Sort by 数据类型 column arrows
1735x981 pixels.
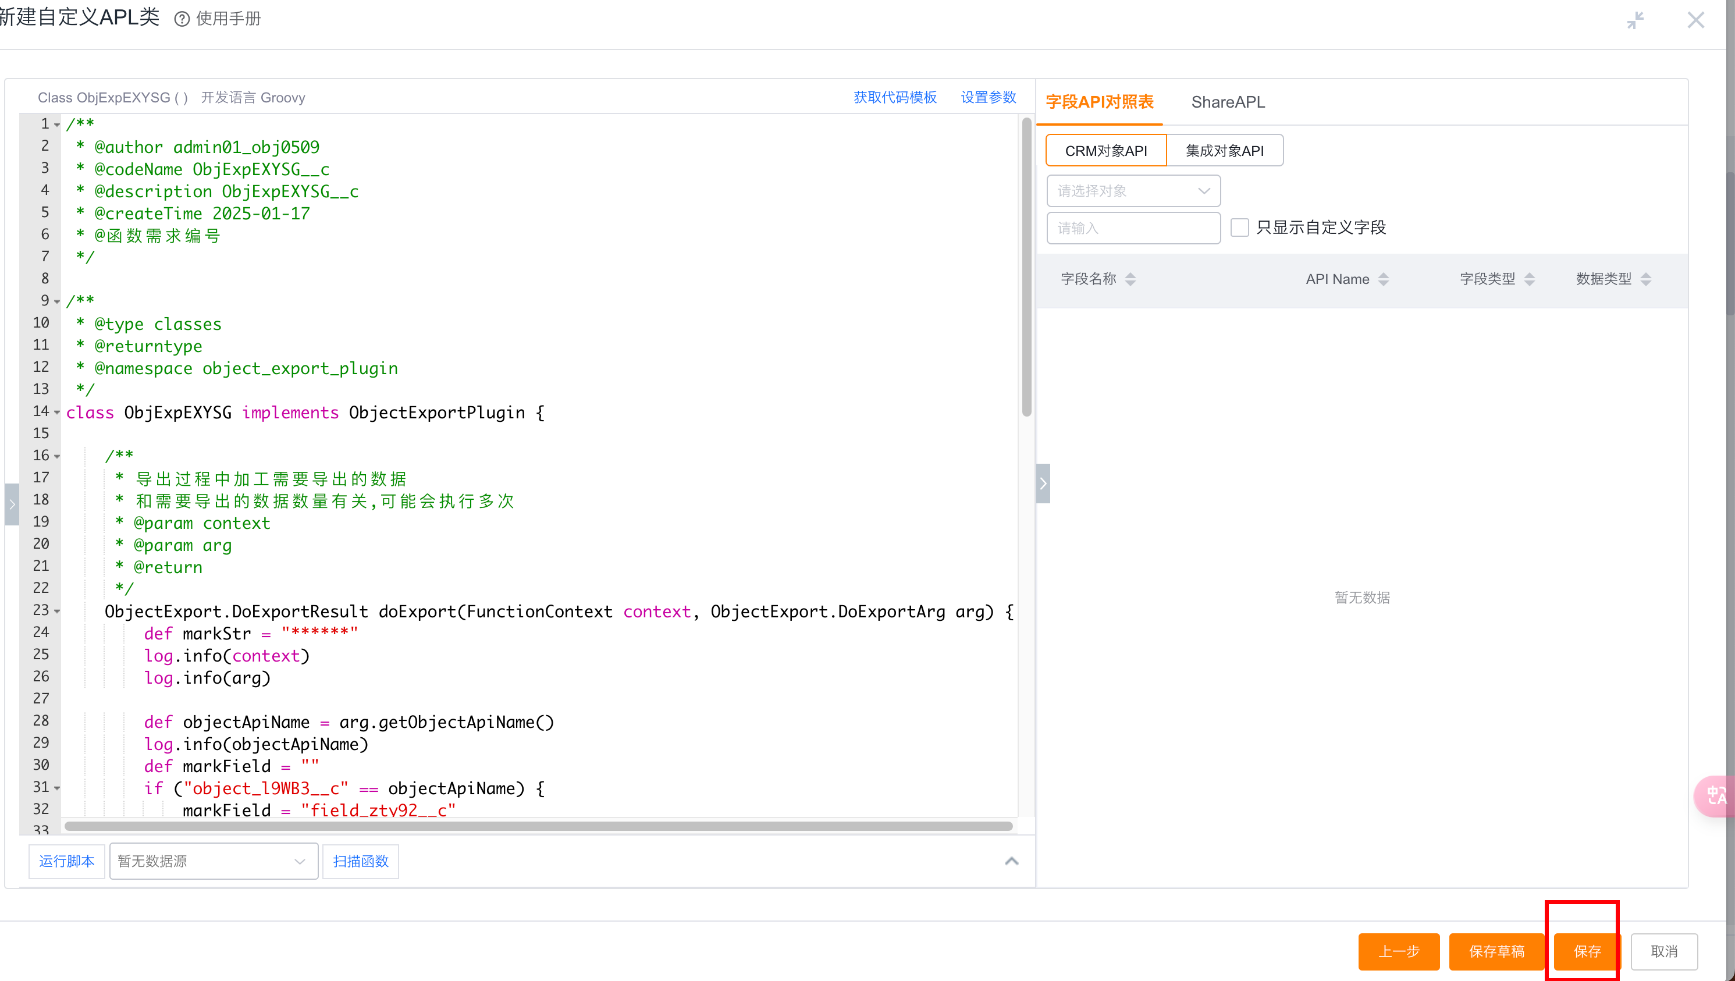coord(1645,279)
